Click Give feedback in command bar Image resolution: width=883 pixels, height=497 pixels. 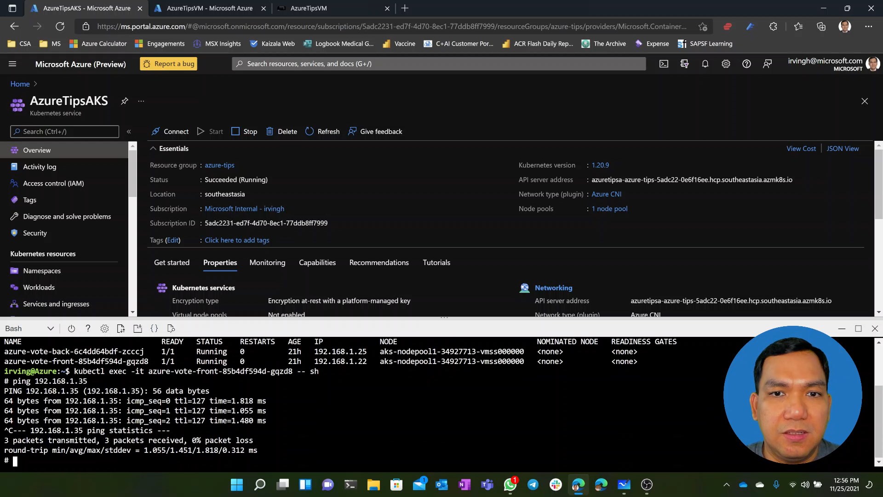tap(375, 132)
